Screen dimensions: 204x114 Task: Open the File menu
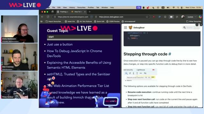coord(54,8)
